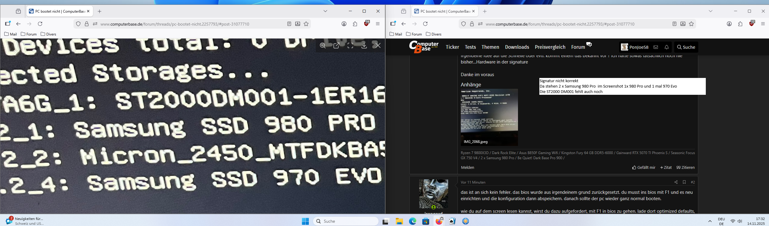
Task: Open Windows Start menu
Action: click(x=305, y=221)
